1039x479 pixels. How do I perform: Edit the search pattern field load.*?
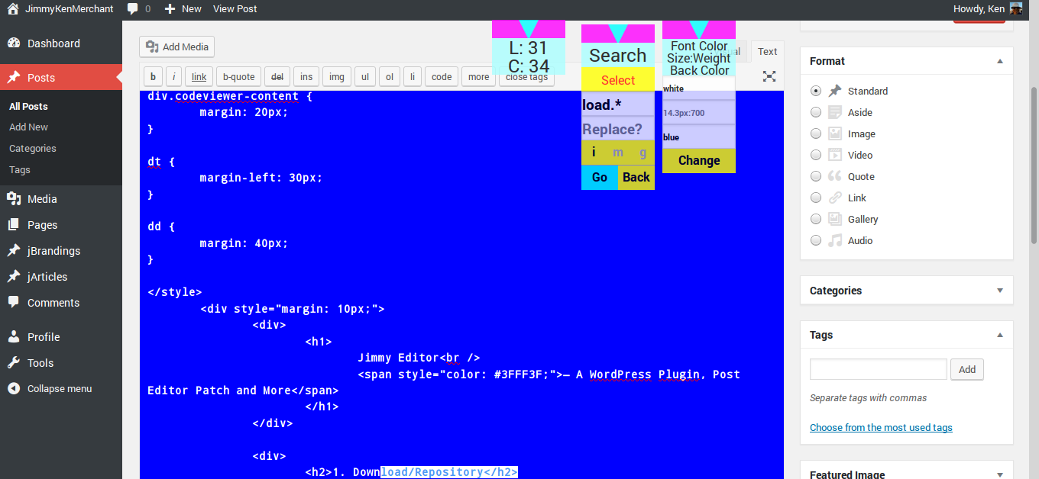click(618, 104)
